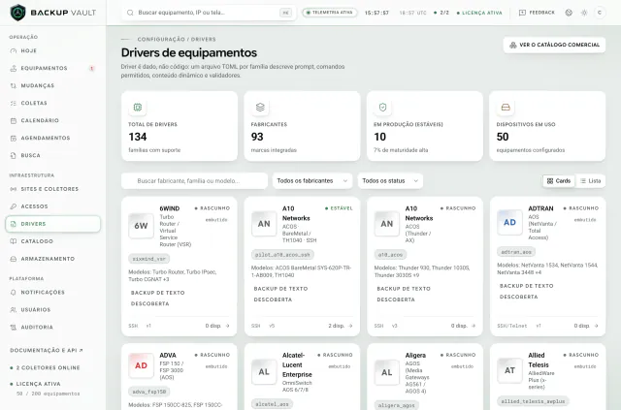Screen dimensions: 621x410
Task: Click the Catálogo book icon
Action: [13, 241]
